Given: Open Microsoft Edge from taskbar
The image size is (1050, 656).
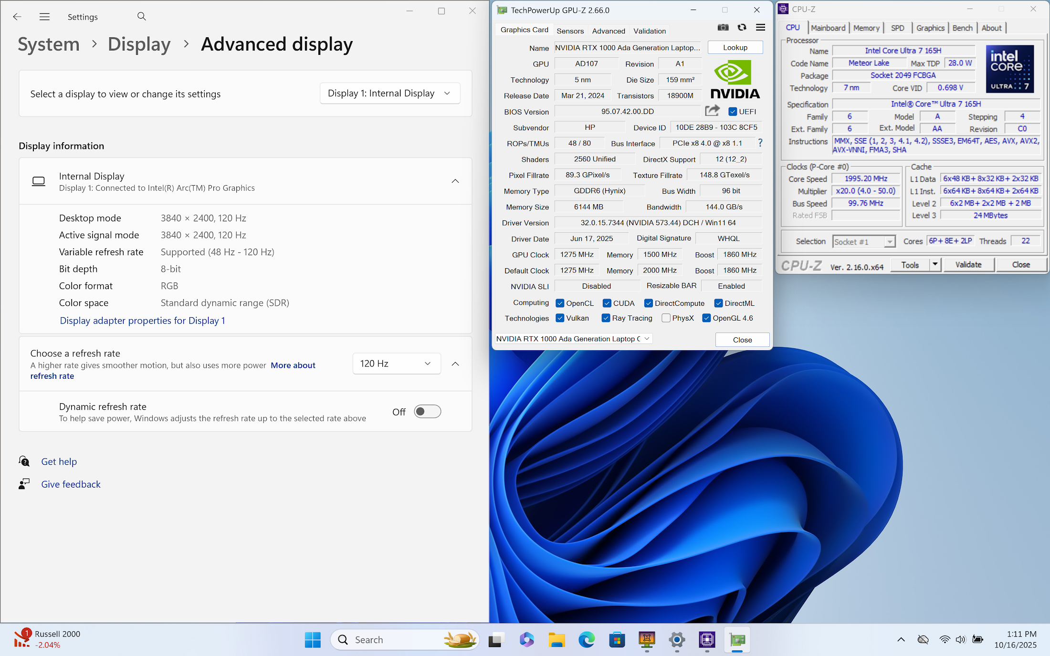Looking at the screenshot, I should 587,640.
